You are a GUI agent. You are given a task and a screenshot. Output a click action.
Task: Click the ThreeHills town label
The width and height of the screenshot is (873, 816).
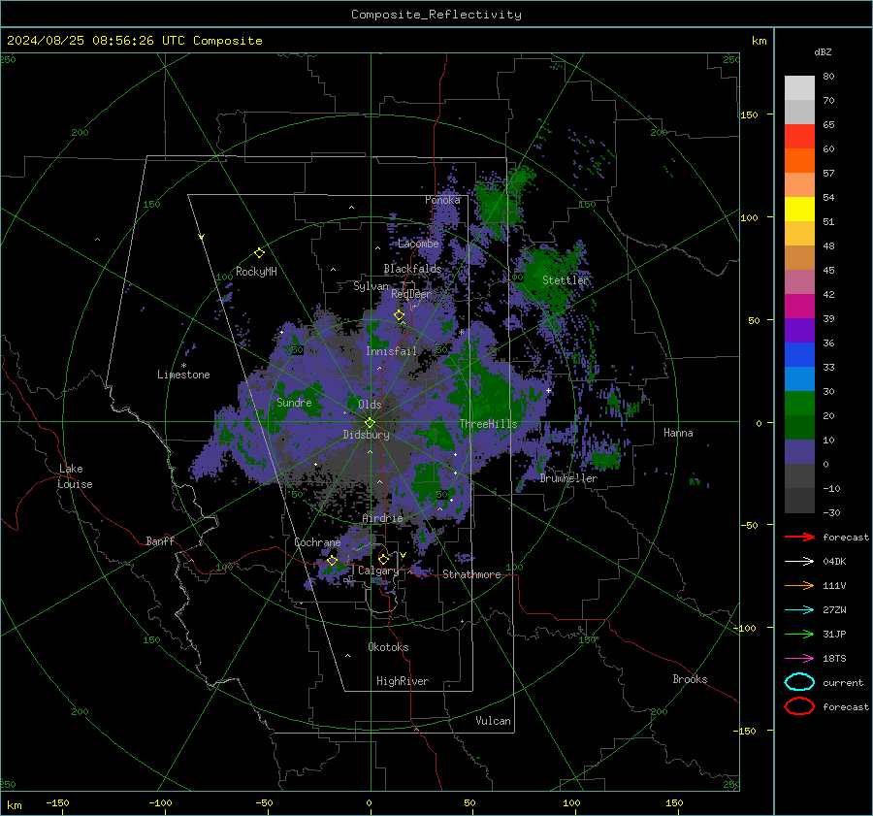(x=488, y=424)
